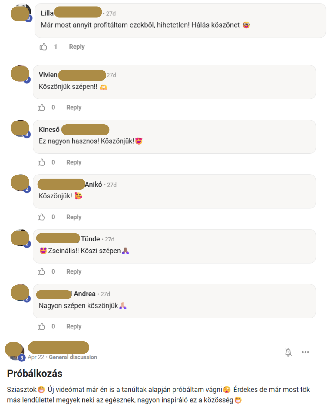Screen dimensions: 327x409
Task: Reply to Kincső's comment
Action: click(74, 162)
